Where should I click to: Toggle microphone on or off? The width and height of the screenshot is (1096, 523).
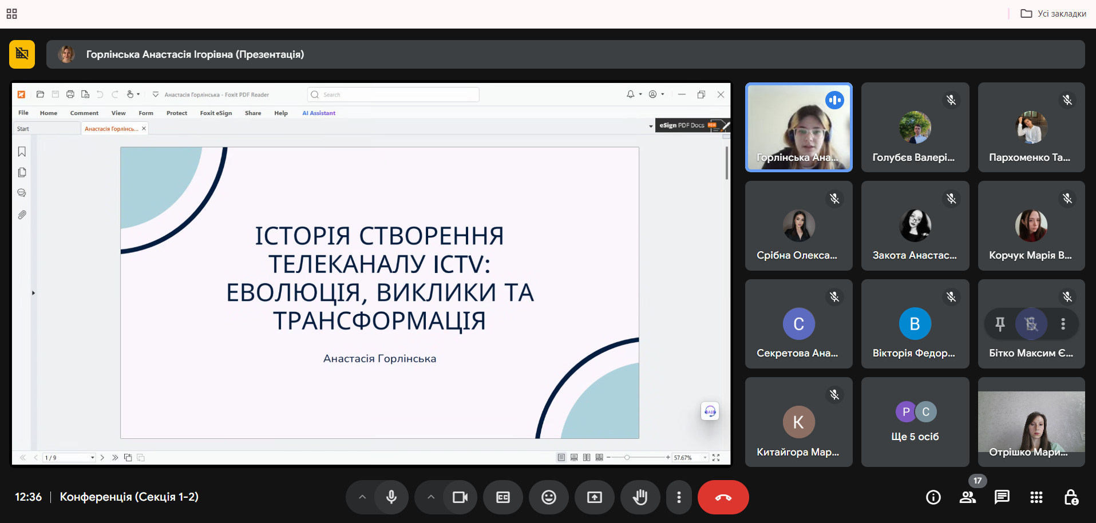[x=391, y=497]
